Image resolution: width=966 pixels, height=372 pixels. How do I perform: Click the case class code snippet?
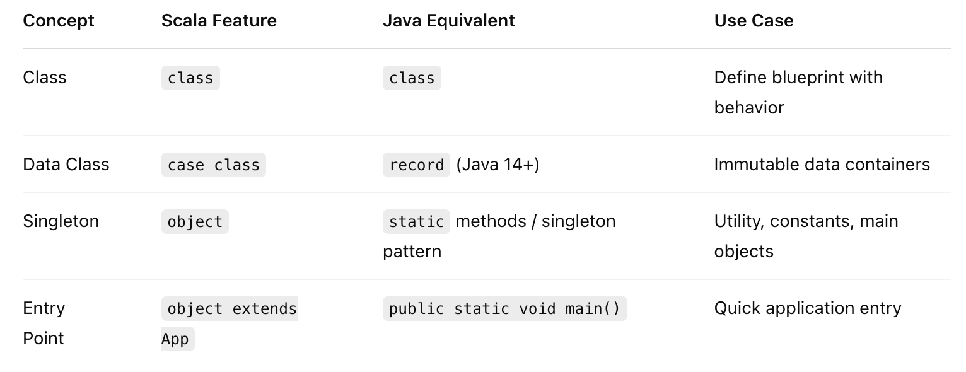pos(214,165)
